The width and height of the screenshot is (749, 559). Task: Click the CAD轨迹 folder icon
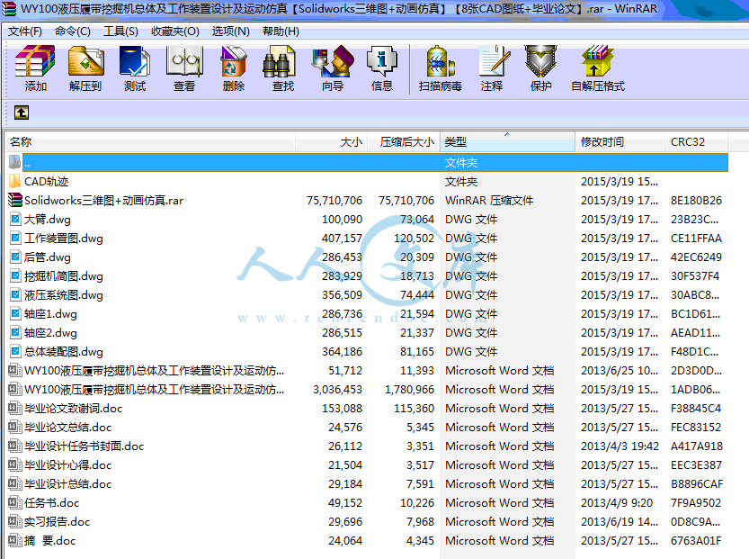point(14,181)
